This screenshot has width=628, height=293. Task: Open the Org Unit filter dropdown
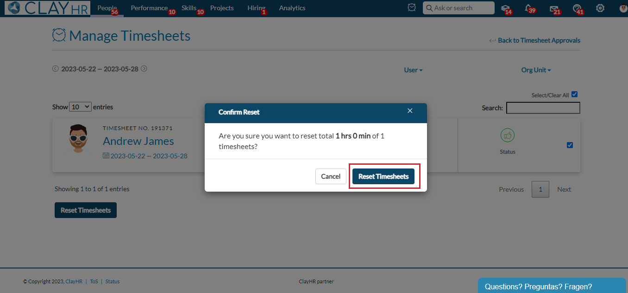(x=536, y=70)
